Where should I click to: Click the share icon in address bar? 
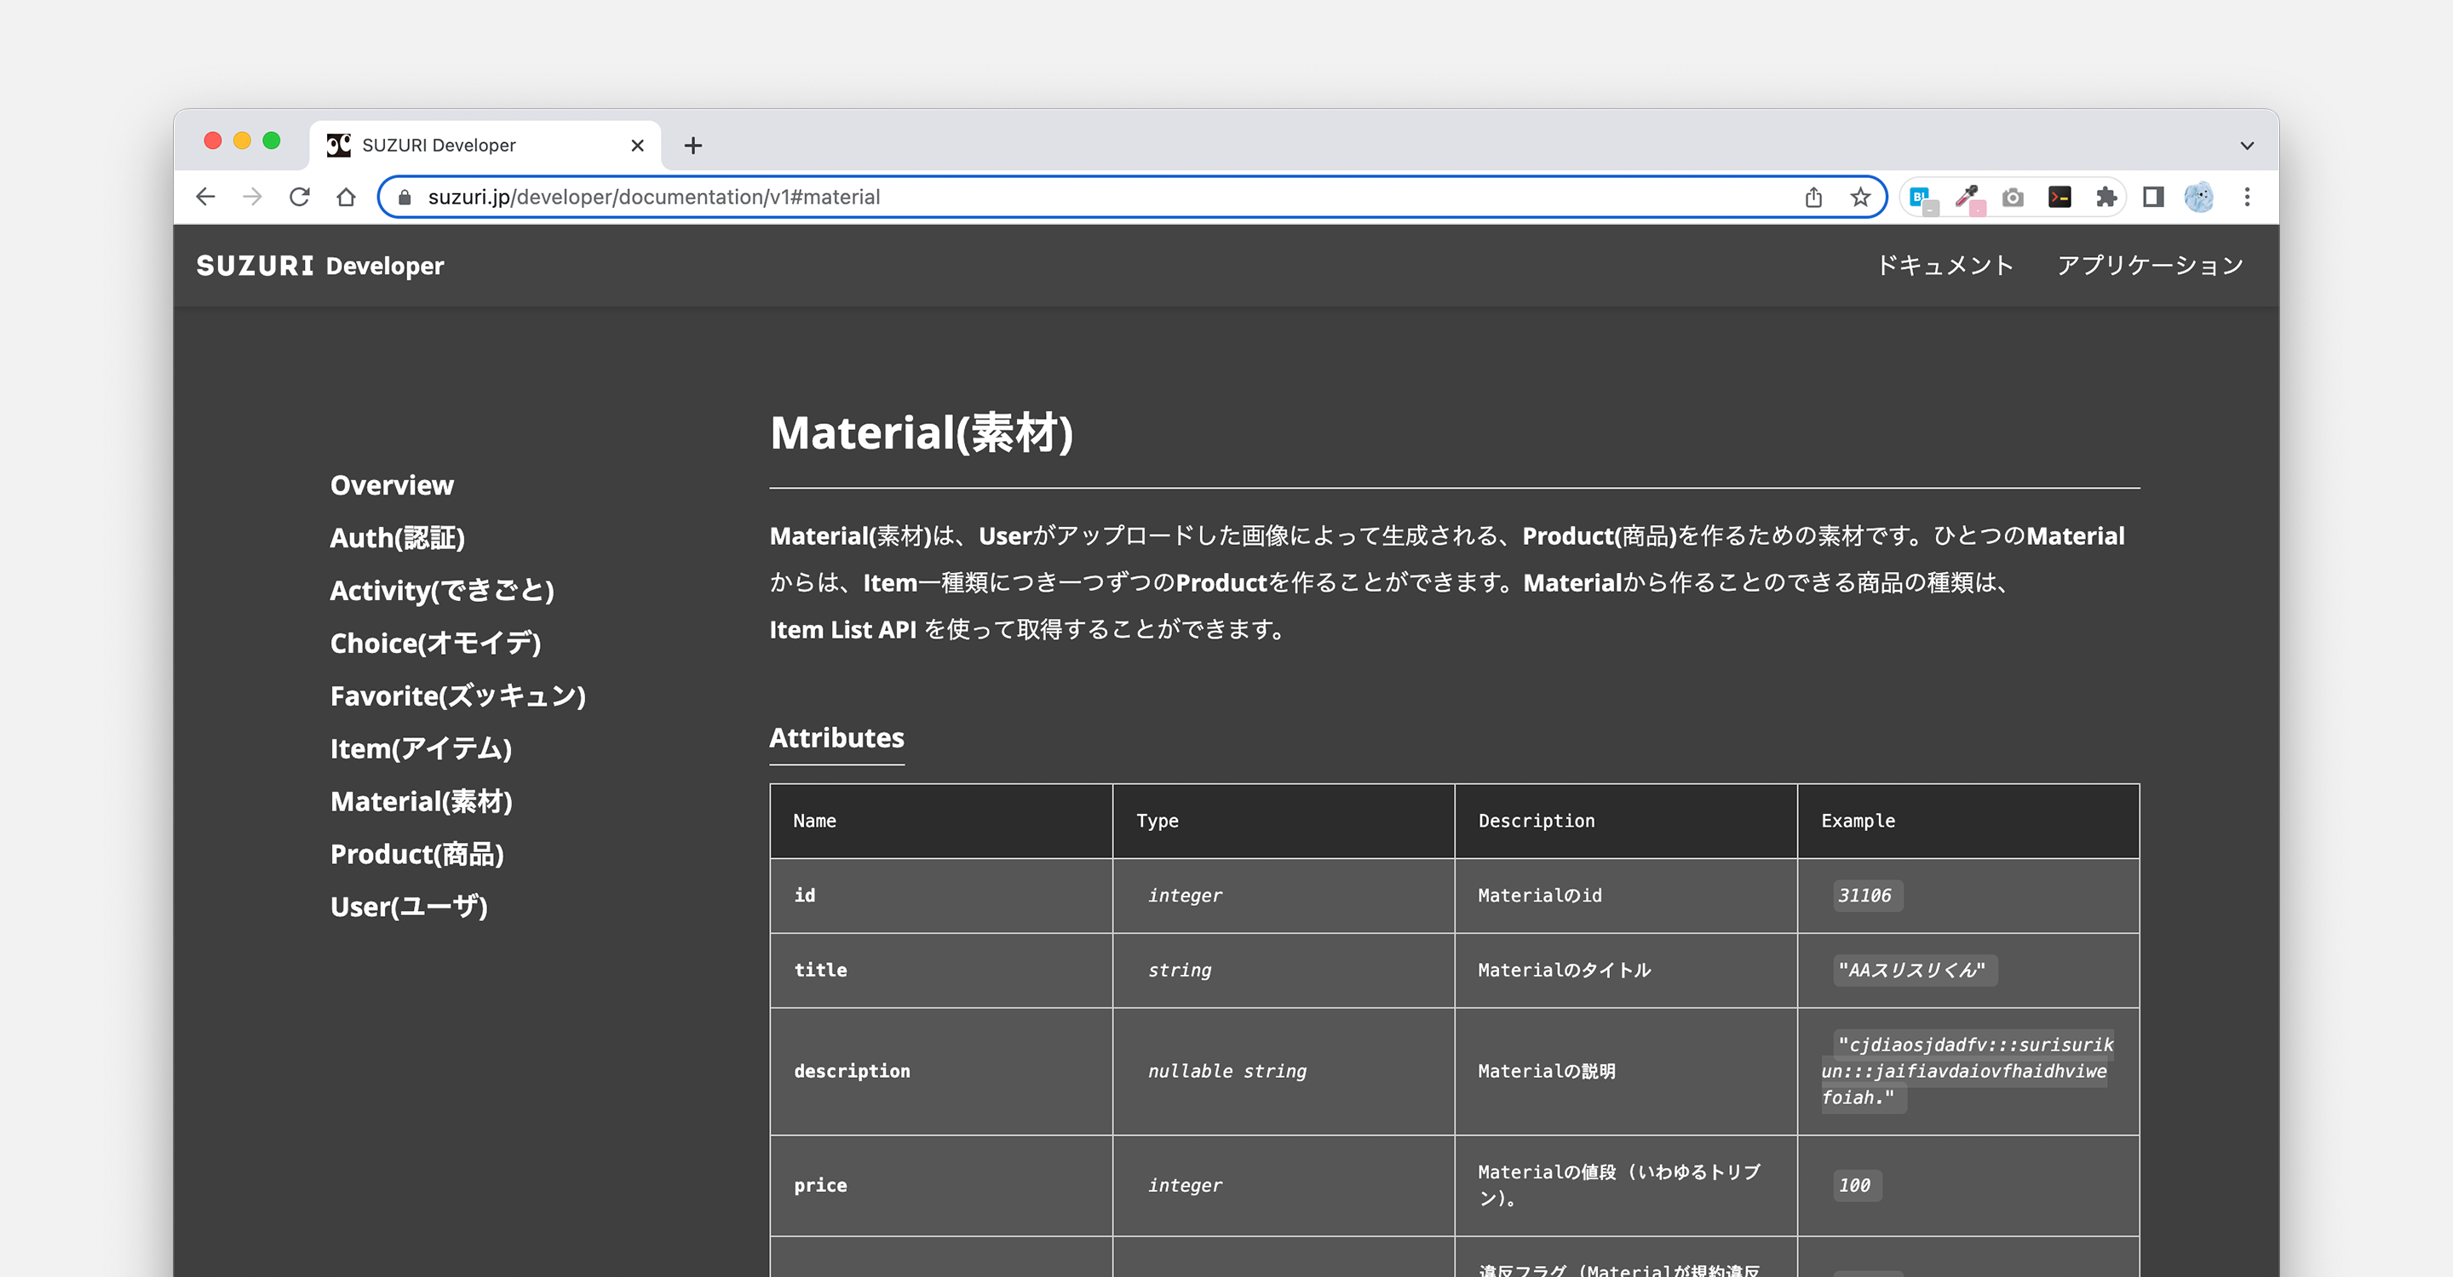coord(1813,197)
